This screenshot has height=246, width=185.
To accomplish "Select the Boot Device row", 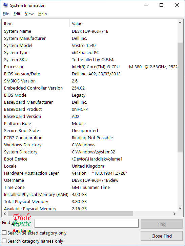I will pos(90,159).
